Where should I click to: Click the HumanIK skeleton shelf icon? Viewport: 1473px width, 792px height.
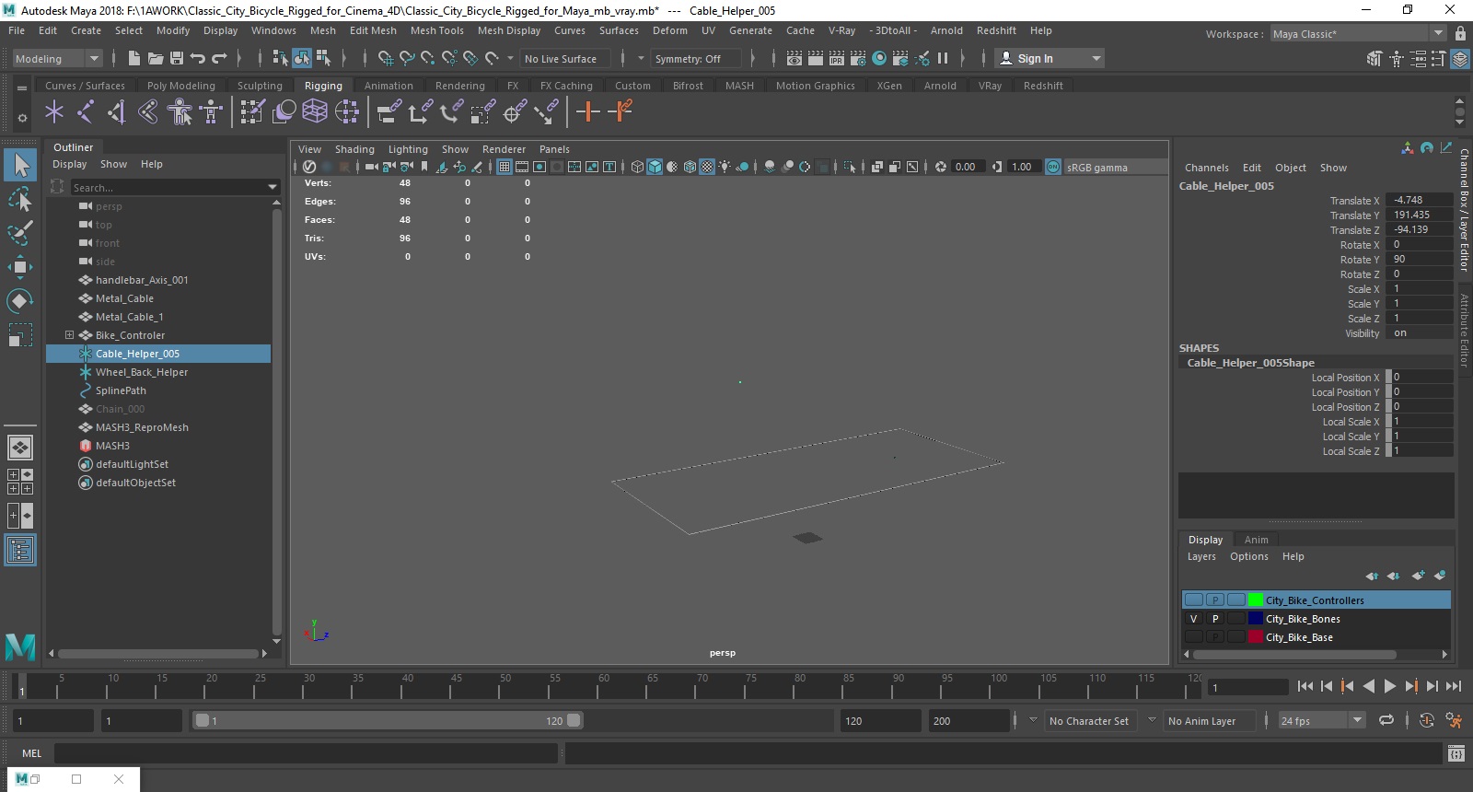coord(211,112)
